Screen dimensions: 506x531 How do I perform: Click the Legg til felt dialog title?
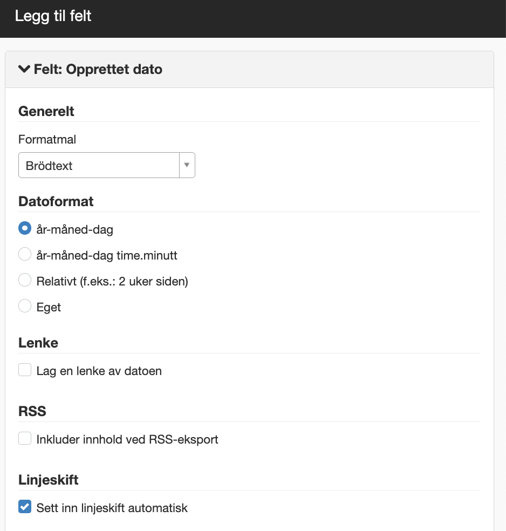click(53, 16)
